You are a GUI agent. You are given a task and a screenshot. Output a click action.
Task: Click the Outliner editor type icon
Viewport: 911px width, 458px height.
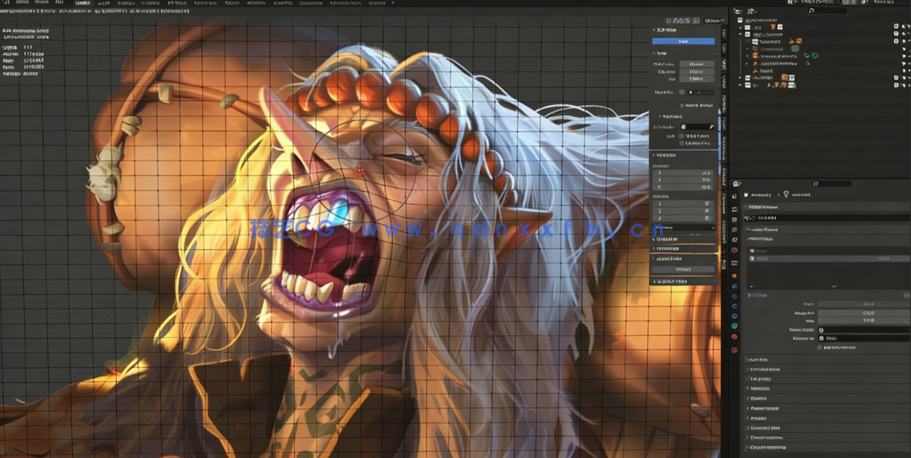coord(738,11)
